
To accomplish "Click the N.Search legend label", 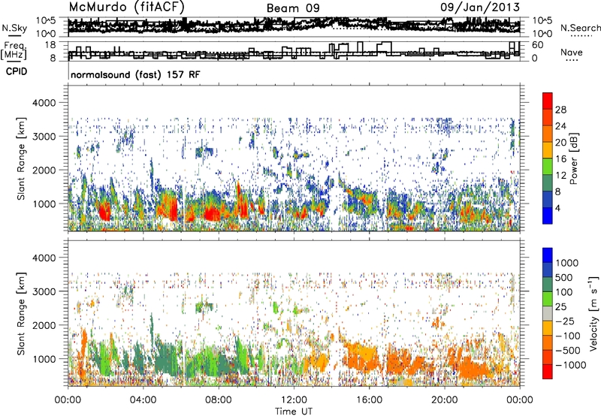I will (580, 28).
